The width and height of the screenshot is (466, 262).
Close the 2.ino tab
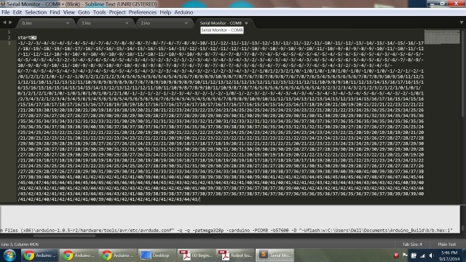click(186, 23)
